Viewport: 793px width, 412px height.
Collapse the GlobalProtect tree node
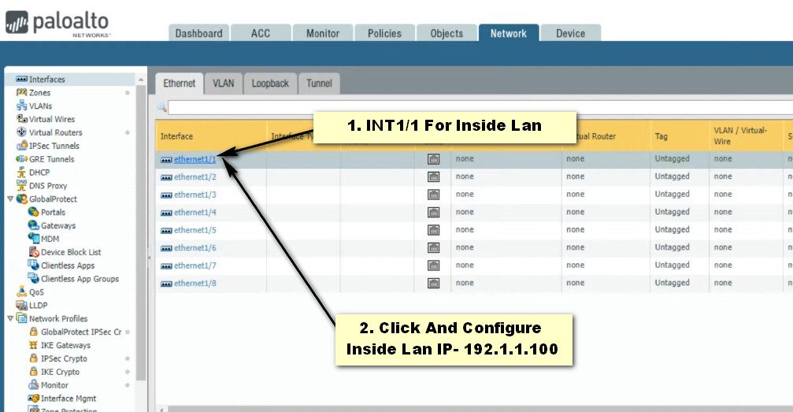[10, 199]
